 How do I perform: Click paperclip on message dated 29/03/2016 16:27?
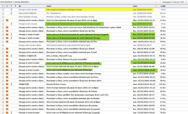(11, 70)
